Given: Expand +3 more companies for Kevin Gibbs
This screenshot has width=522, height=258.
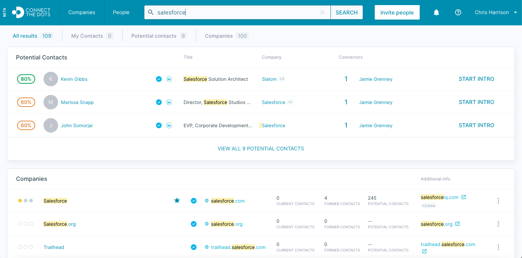Looking at the screenshot, I should [282, 79].
